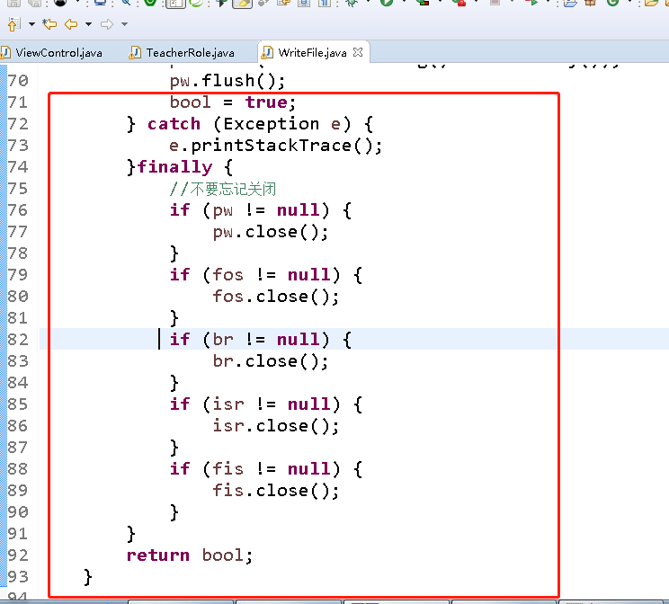Click the greyed forward navigation arrow
Image resolution: width=669 pixels, height=604 pixels.
107,24
